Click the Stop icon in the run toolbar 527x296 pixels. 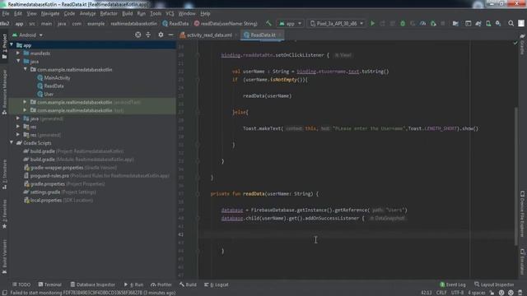(443, 24)
